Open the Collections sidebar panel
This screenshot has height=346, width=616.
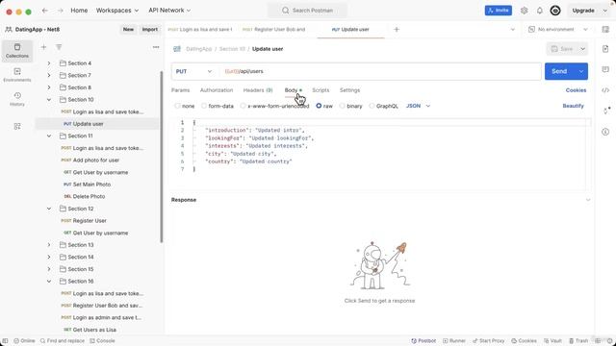[x=17, y=51]
